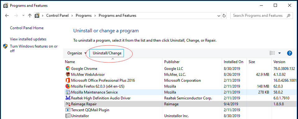Open the recent locations dropdown arrow
The height and width of the screenshot is (119, 298).
(x=23, y=16)
